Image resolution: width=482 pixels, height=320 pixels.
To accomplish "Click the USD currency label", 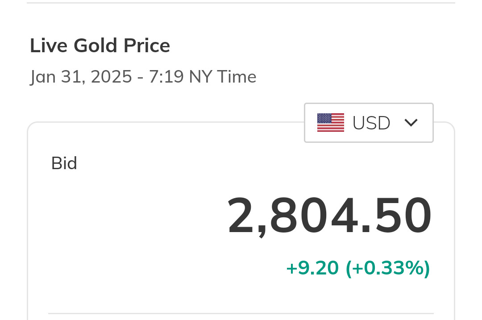I will pos(371,123).
